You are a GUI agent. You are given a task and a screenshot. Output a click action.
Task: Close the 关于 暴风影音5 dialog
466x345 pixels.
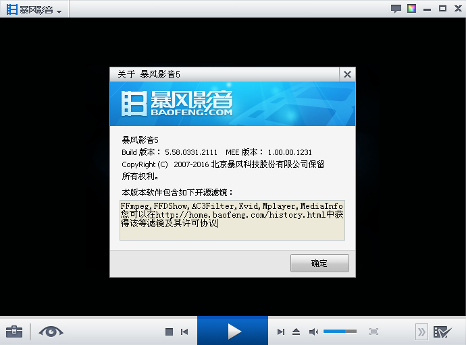[x=347, y=74]
